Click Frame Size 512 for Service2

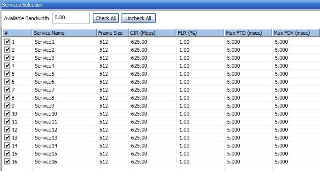[x=113, y=50]
